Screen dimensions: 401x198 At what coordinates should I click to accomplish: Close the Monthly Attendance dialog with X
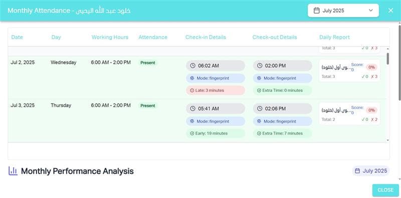pyautogui.click(x=390, y=10)
